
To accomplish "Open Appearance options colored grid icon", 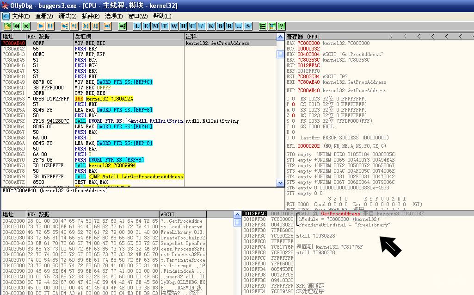I will coord(272,26).
